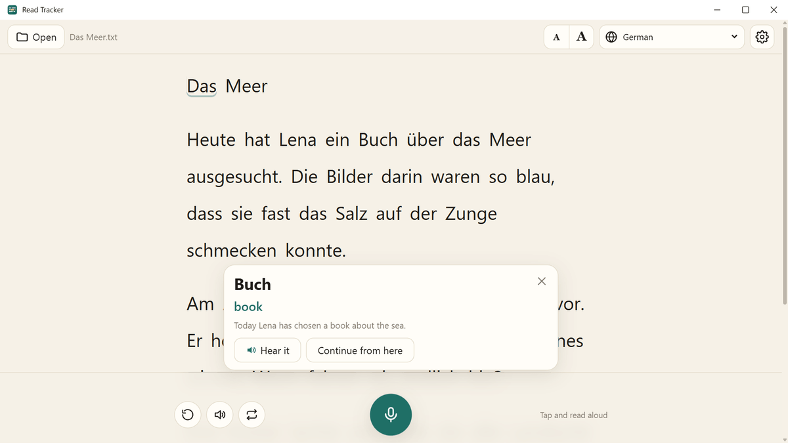Viewport: 788px width, 443px height.
Task: Toggle the repeat loop icon
Action: [x=252, y=415]
